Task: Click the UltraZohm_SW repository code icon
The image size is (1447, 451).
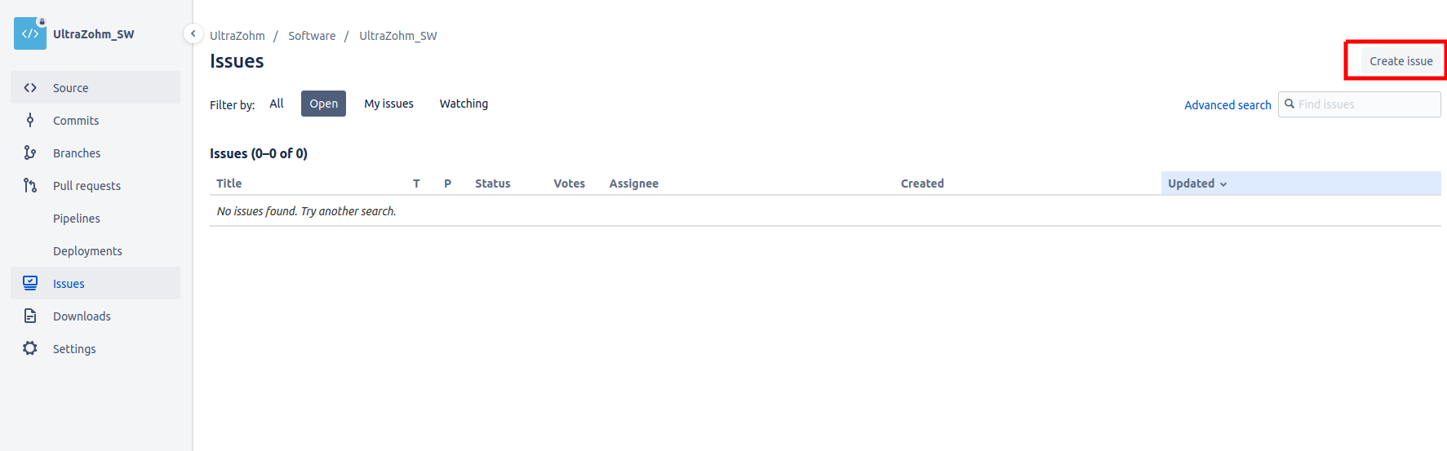Action: pos(30,33)
